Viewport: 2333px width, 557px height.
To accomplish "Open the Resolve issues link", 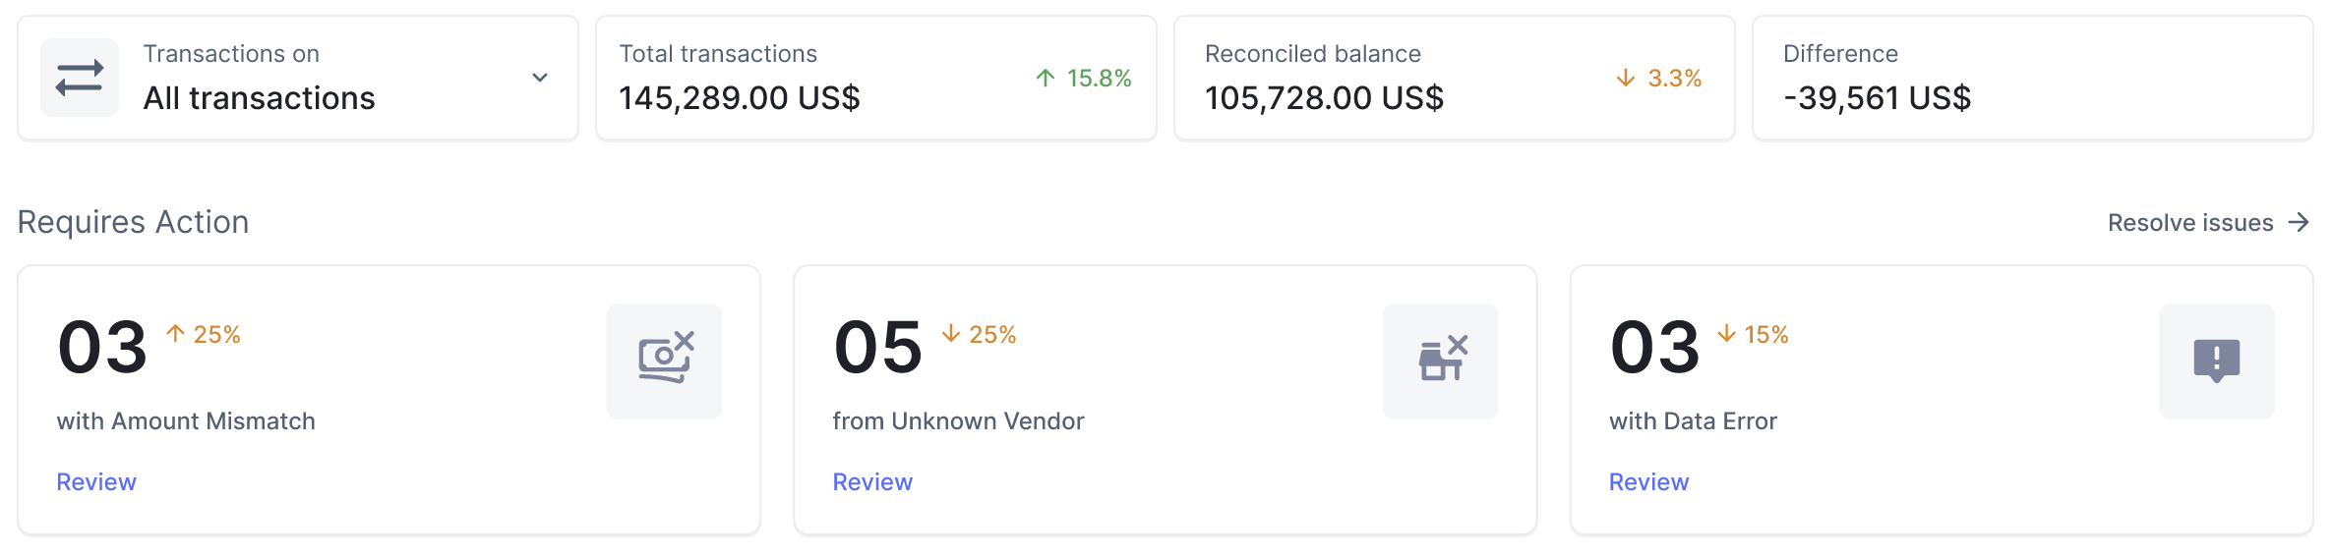I will click(x=2190, y=223).
